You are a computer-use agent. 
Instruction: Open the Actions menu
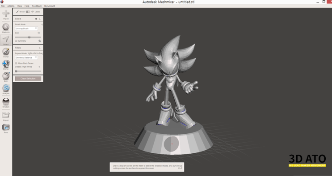coord(11,6)
